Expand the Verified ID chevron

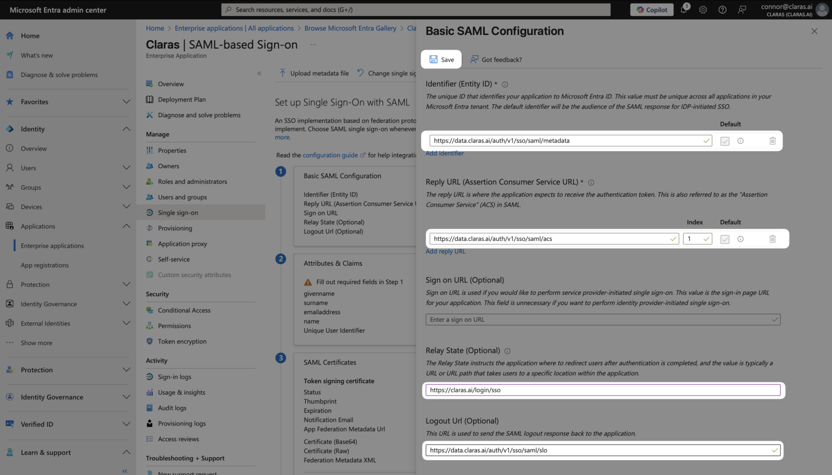pos(126,424)
